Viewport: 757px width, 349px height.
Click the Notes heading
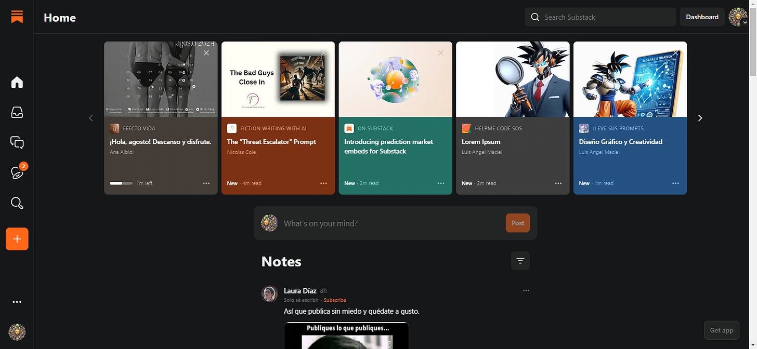(281, 261)
